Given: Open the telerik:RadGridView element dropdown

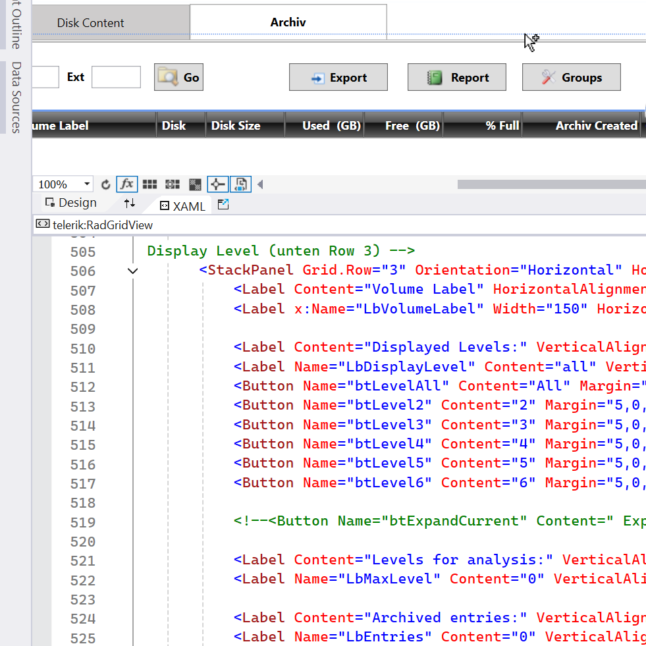Looking at the screenshot, I should pyautogui.click(x=340, y=225).
